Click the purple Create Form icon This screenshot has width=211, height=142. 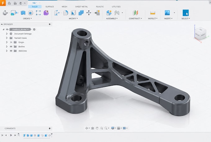click(x=46, y=13)
